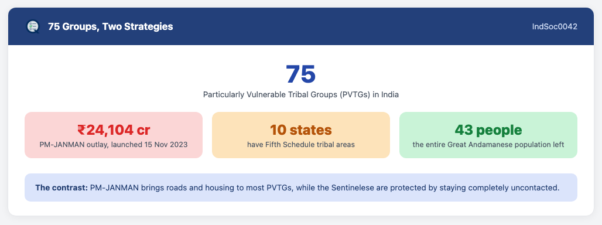Image resolution: width=602 pixels, height=225 pixels.
Task: Select the Great Andamanese population caption
Action: pyautogui.click(x=488, y=145)
